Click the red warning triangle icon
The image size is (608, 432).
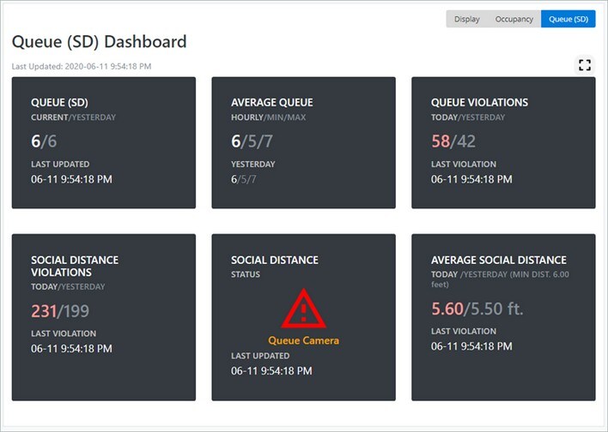click(304, 309)
